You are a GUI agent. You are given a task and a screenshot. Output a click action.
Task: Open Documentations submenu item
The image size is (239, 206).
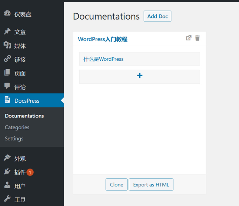[24, 116]
